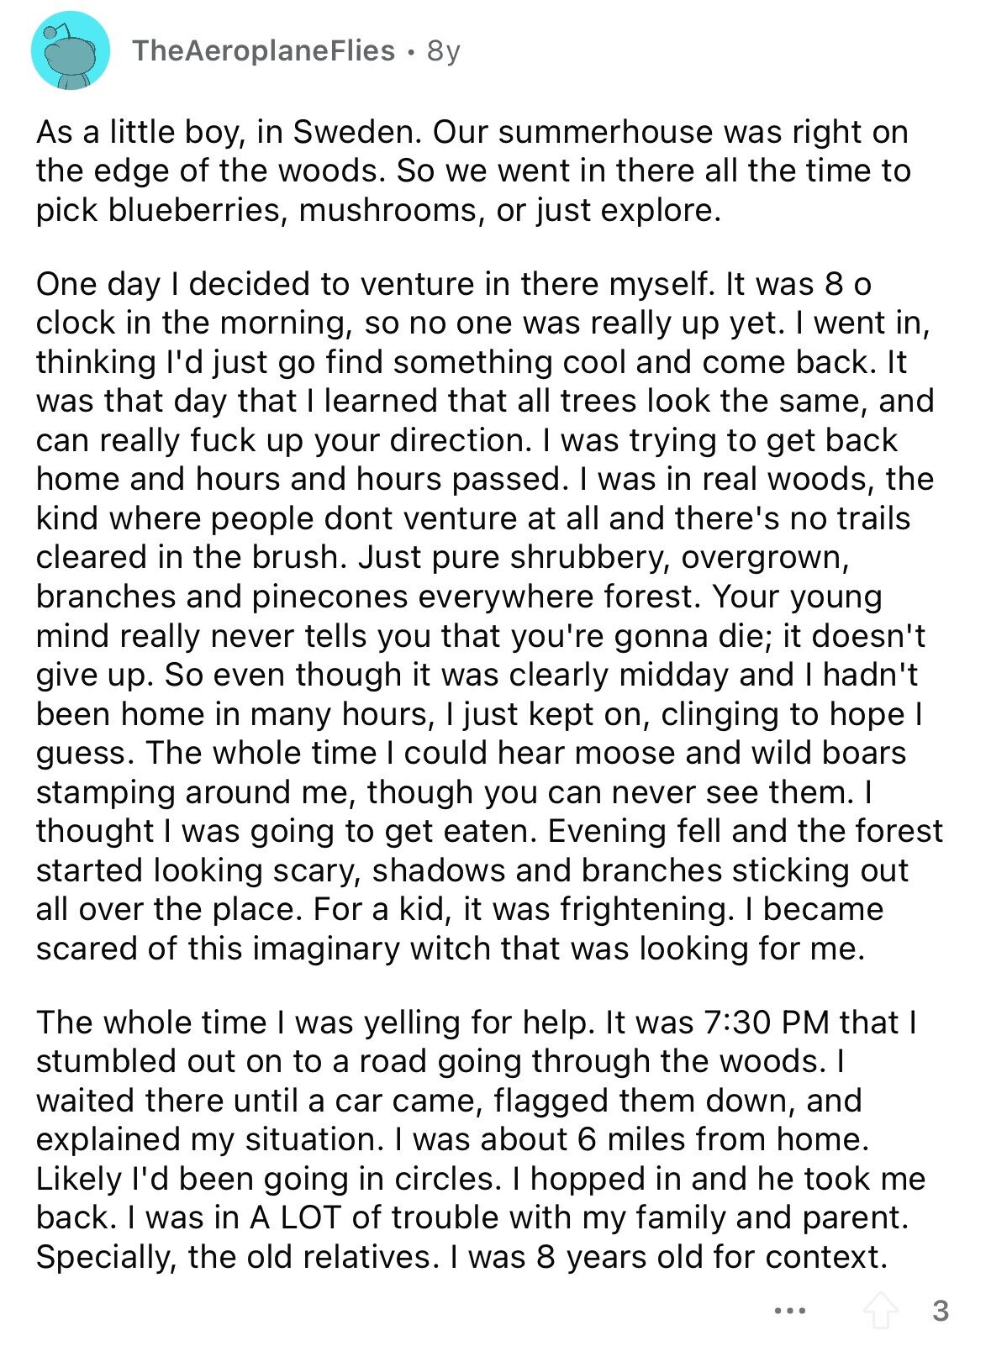
Task: Click the 8y comment timestamp
Action: (444, 51)
